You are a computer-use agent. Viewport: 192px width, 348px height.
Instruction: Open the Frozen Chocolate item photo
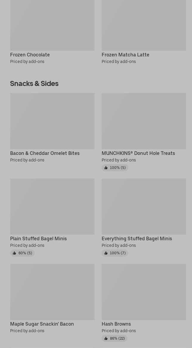tap(52, 25)
